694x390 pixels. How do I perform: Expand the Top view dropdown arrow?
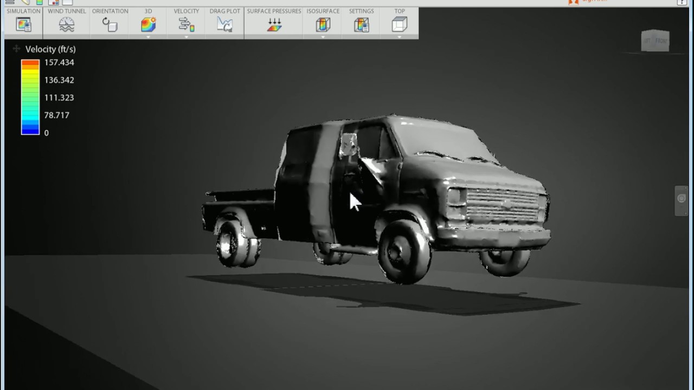pyautogui.click(x=399, y=37)
